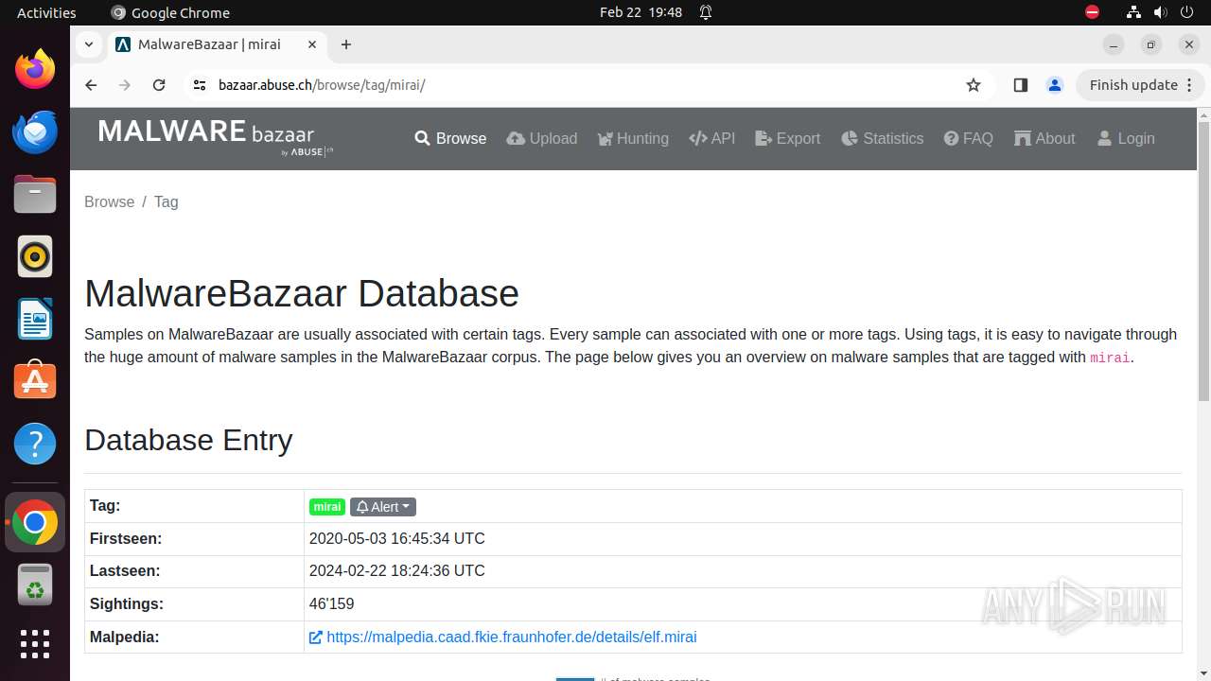Bookmark this page with star icon
Image resolution: width=1211 pixels, height=681 pixels.
pyautogui.click(x=974, y=85)
